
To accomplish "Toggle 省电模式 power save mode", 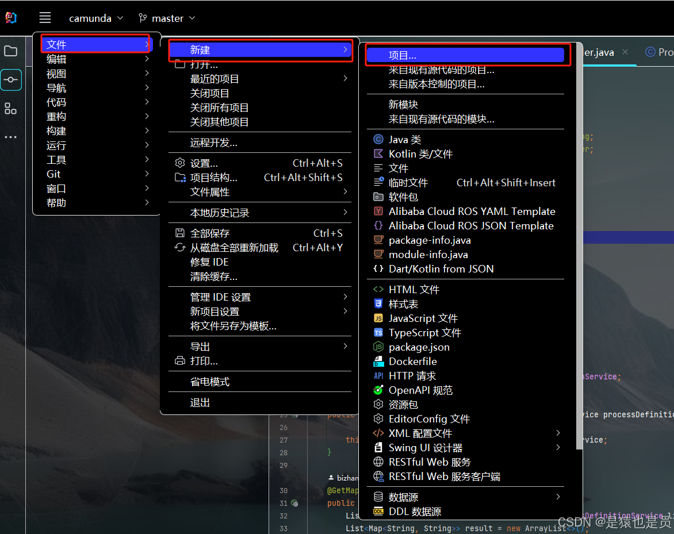I will (259, 382).
